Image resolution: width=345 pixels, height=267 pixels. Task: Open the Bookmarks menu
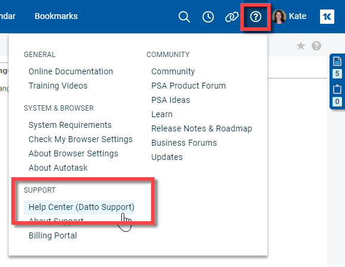[56, 16]
